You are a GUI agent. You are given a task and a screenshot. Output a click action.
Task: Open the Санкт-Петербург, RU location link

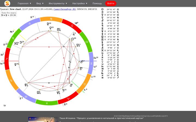click(65, 9)
